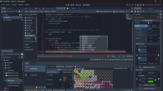Open the Tile Shape Square dropdown
This screenshot has width=163, height=91.
pyautogui.click(x=154, y=29)
